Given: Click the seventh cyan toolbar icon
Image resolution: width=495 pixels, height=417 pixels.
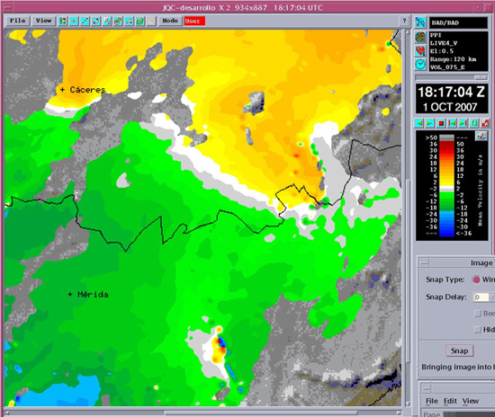Looking at the screenshot, I should [x=129, y=21].
